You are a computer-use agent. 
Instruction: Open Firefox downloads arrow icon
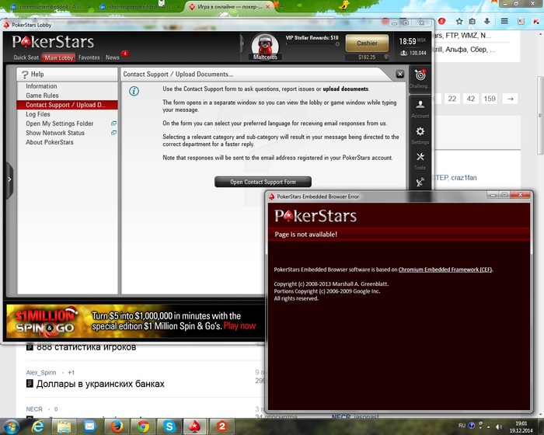486,22
